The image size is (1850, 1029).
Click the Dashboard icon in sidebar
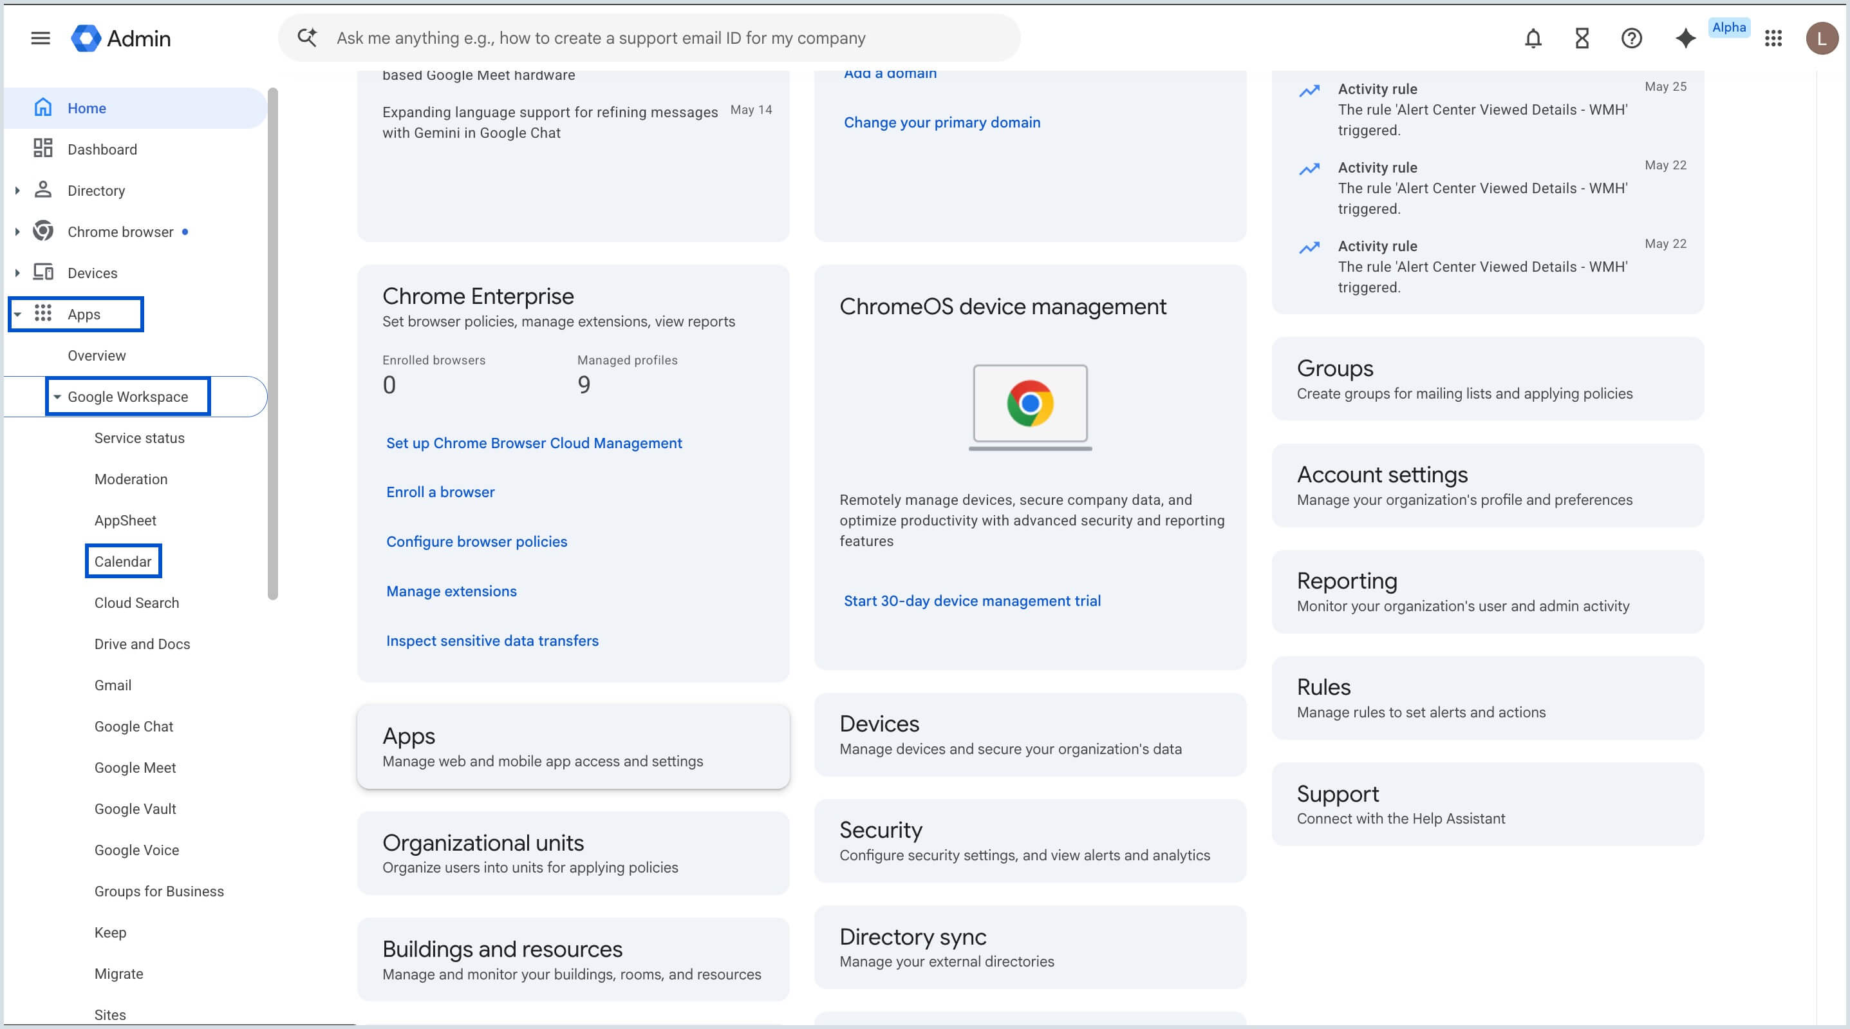click(43, 149)
